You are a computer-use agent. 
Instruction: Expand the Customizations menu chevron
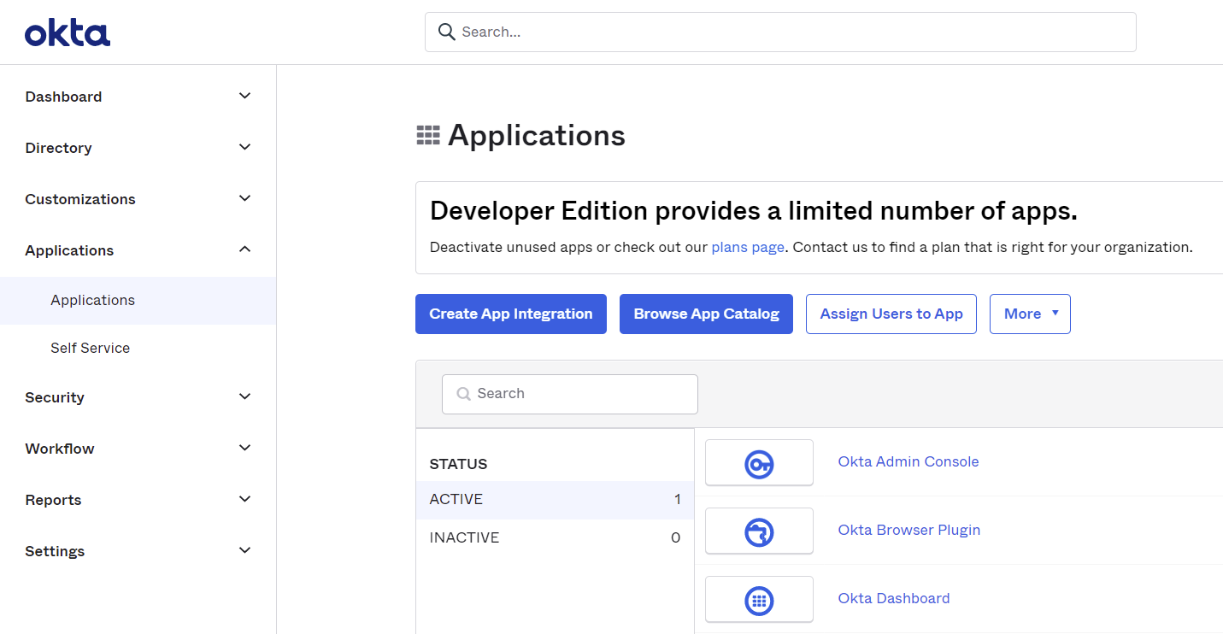(245, 198)
